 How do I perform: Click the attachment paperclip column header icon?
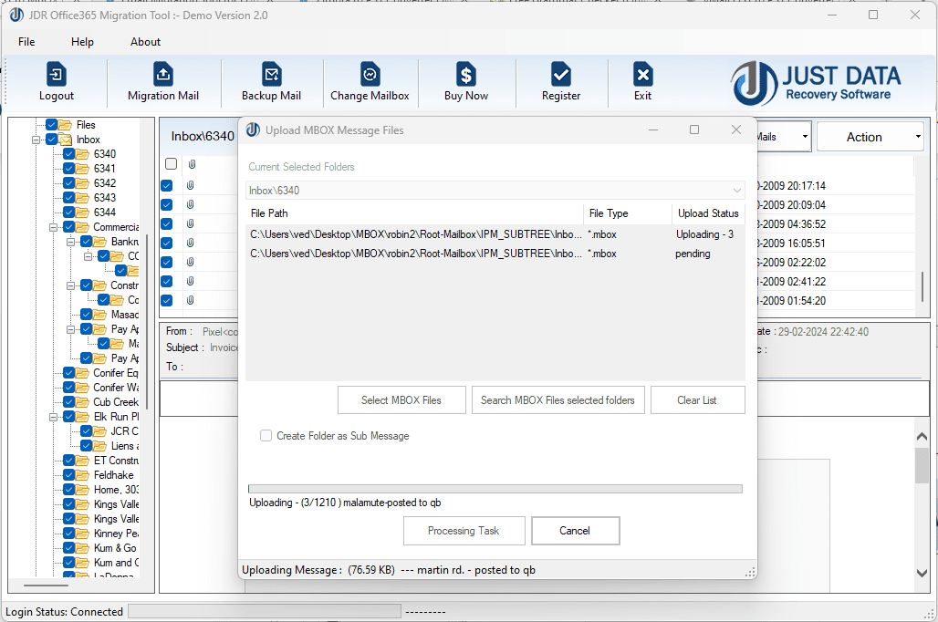pos(192,164)
